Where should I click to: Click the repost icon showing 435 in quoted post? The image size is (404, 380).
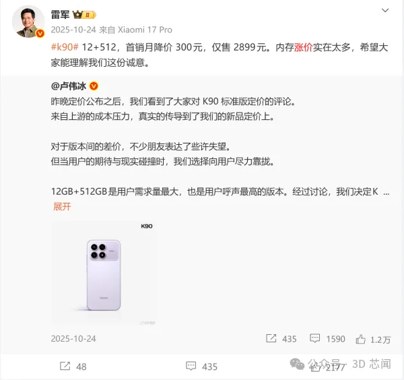(x=271, y=338)
